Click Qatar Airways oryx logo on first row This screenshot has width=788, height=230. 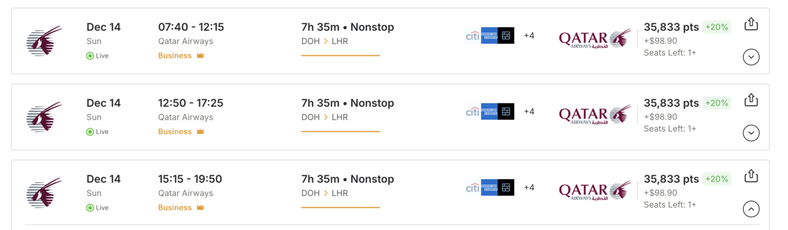click(44, 41)
